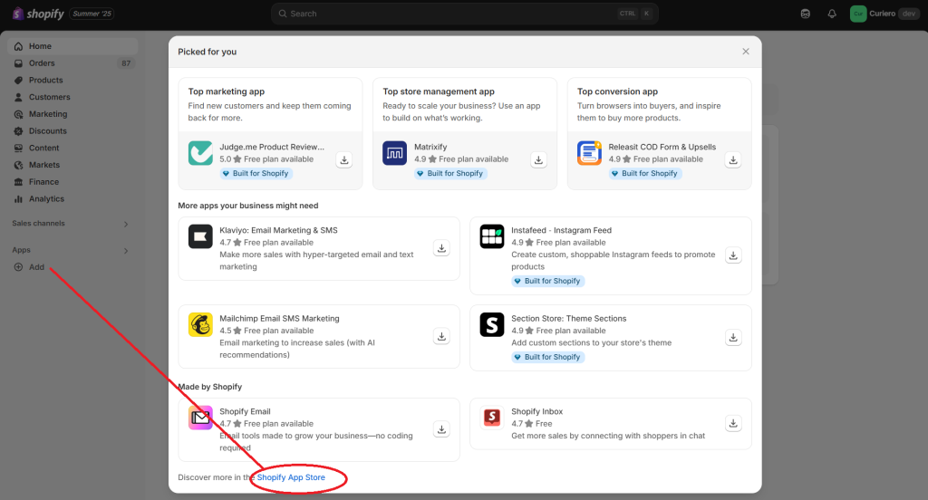Open Orders in the sidebar

72,63
